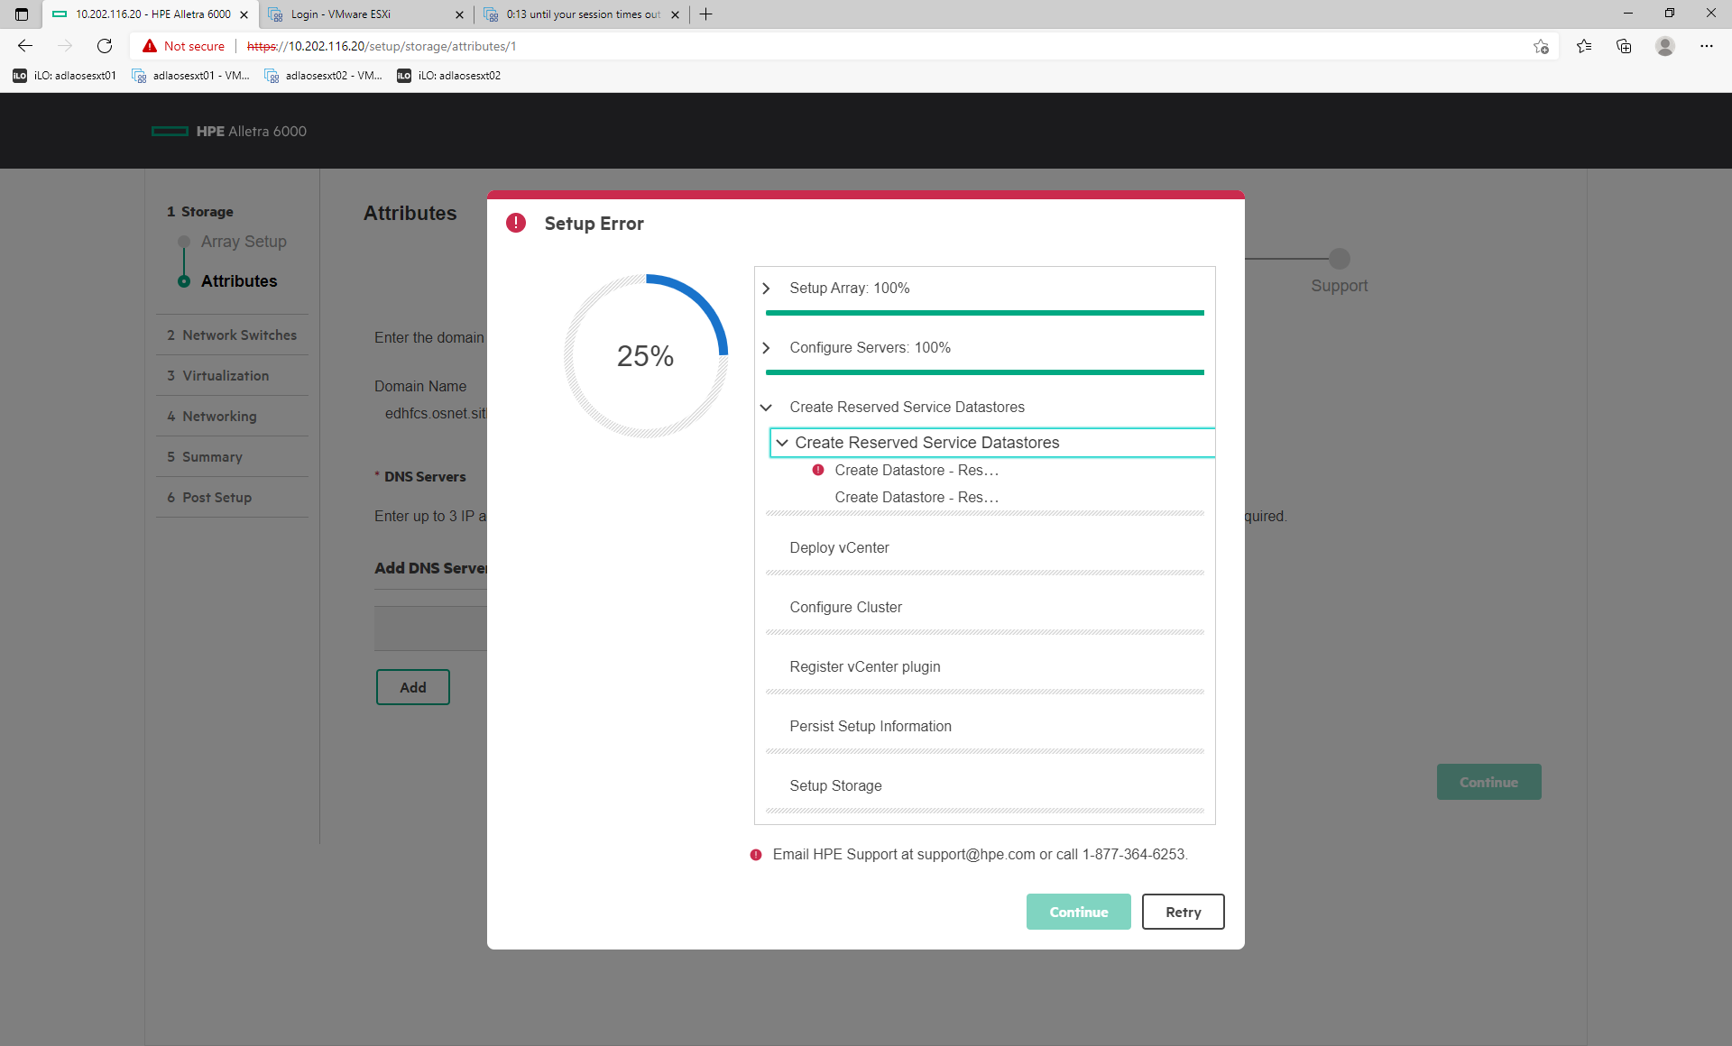Click the Setup Array green progress bar

pyautogui.click(x=984, y=313)
